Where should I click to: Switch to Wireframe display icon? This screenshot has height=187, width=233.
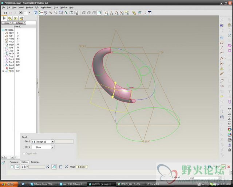pyautogui.click(x=84, y=13)
